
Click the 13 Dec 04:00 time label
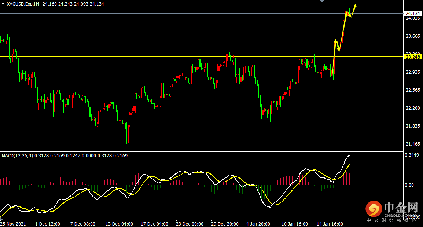pyautogui.click(x=119, y=224)
